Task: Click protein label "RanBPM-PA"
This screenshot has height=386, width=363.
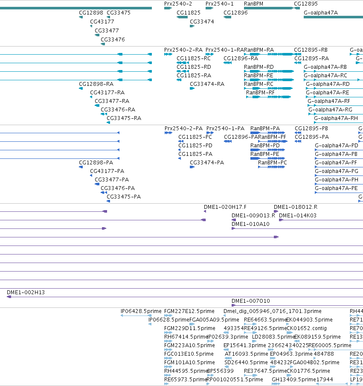Action: (x=265, y=129)
